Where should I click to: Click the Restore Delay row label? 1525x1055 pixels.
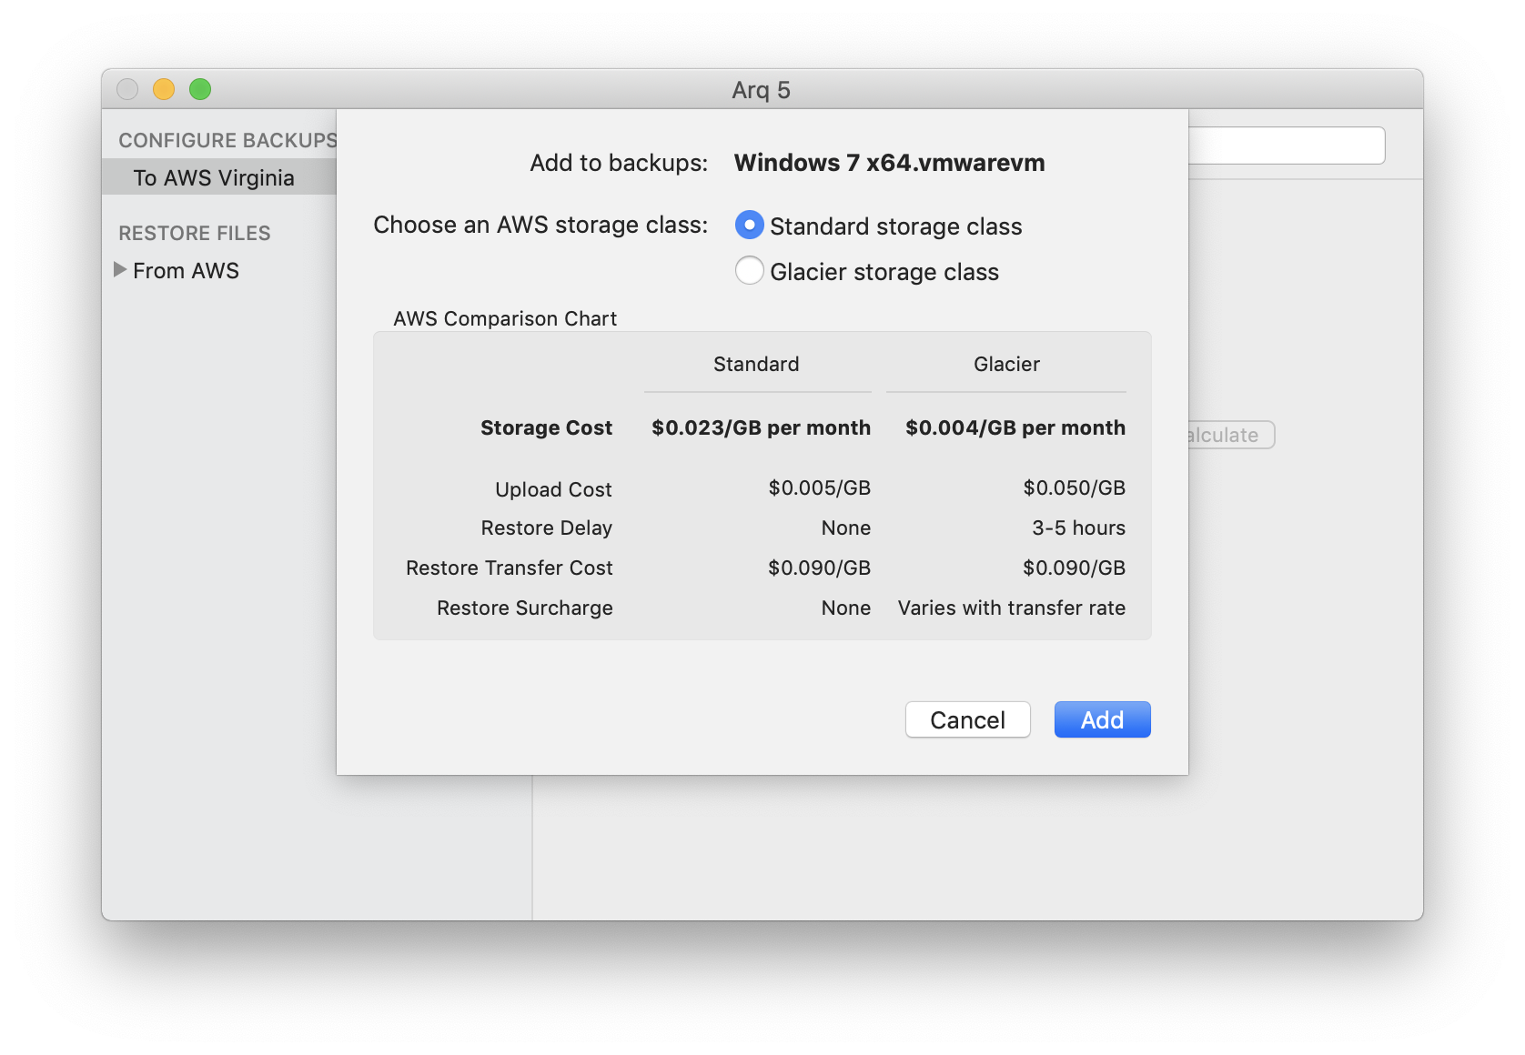pos(546,527)
